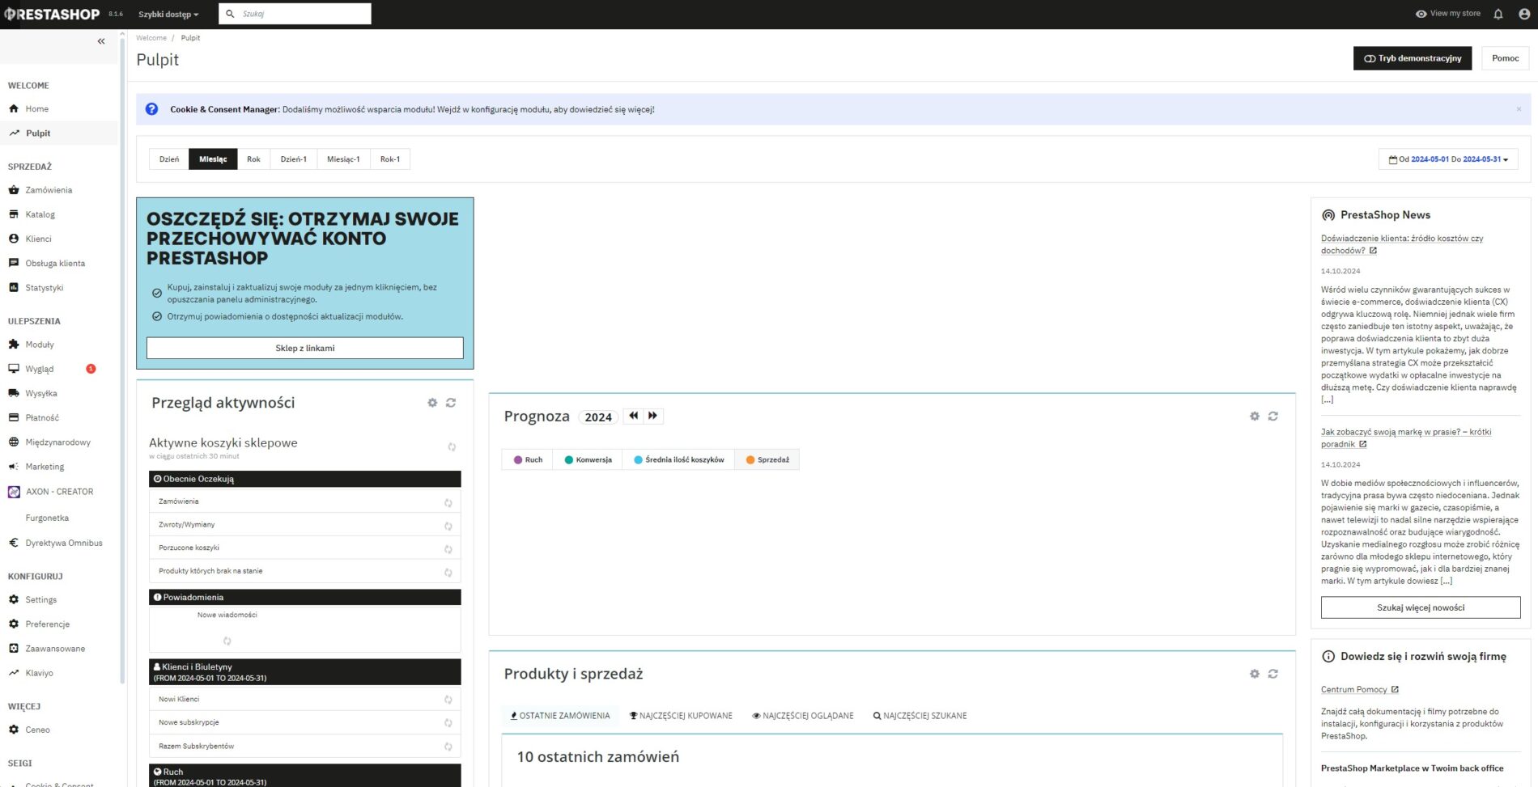Toggle Średnia ilość koszyków series
Image resolution: width=1538 pixels, height=787 pixels.
[678, 459]
